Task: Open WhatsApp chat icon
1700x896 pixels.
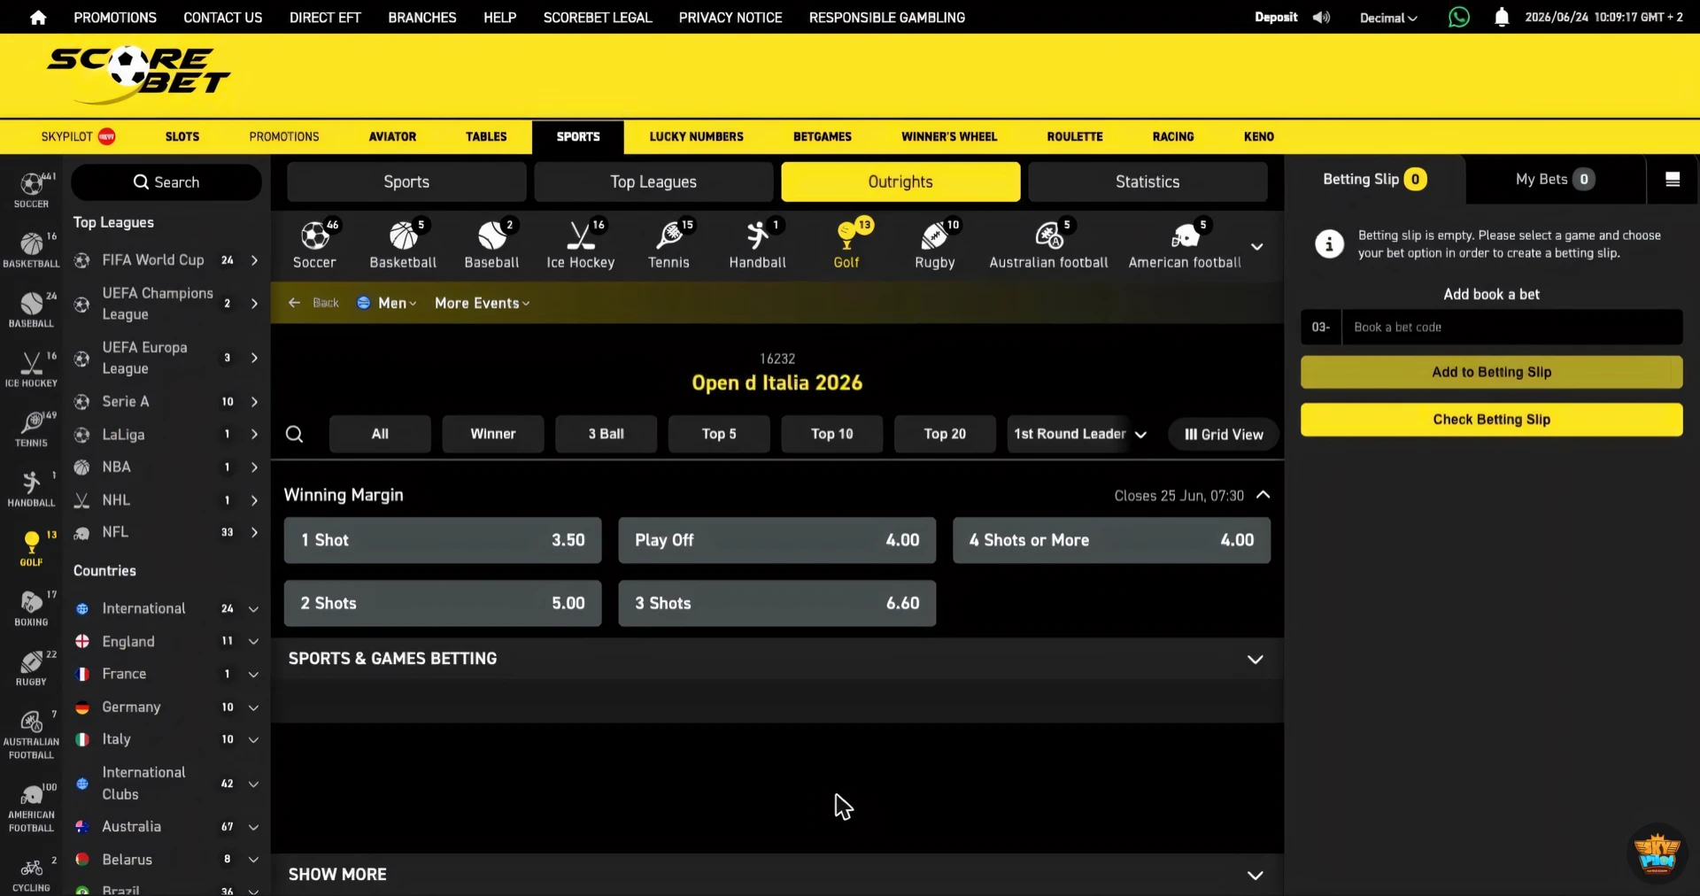Action: tap(1458, 17)
